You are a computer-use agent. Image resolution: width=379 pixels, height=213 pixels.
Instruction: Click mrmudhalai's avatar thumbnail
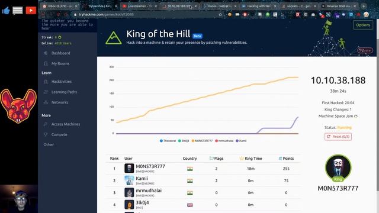point(129,192)
